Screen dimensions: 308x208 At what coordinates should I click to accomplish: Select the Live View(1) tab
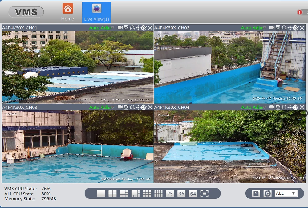click(96, 12)
